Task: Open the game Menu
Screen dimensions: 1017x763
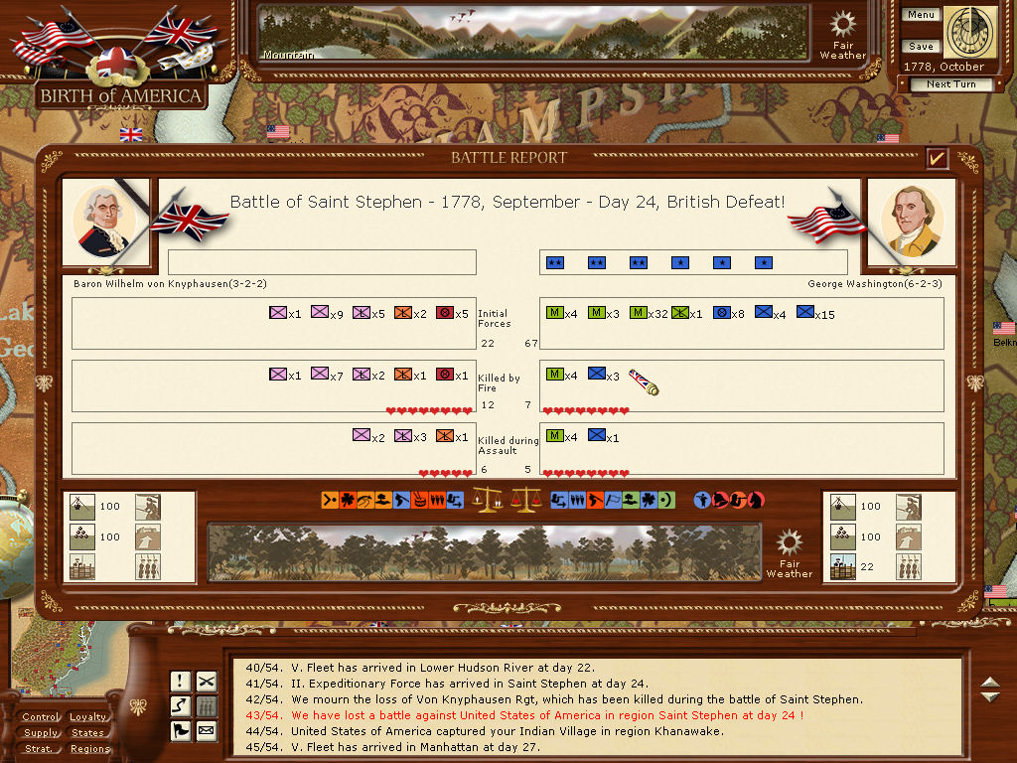Action: pos(921,15)
